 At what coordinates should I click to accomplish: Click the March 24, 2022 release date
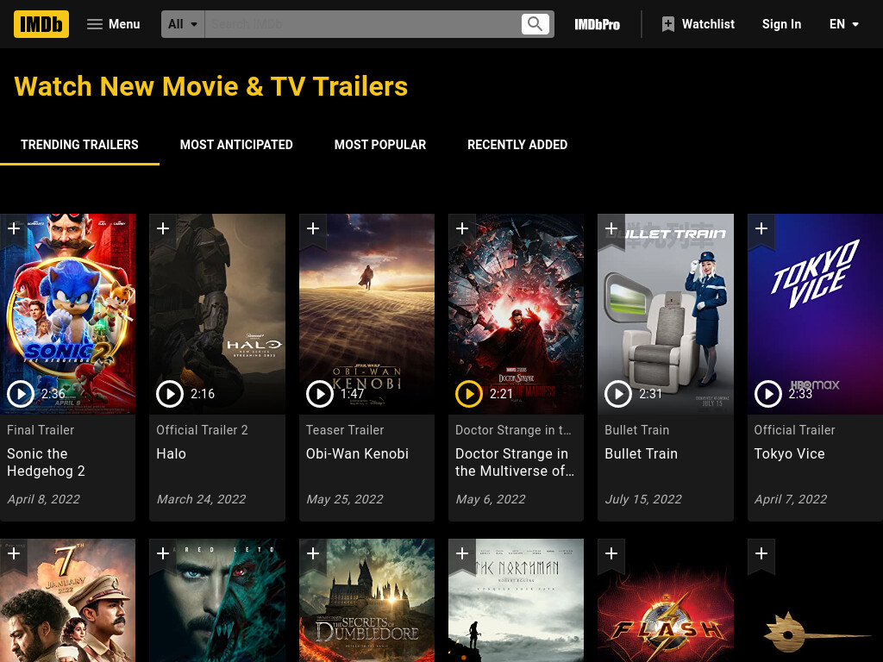(x=201, y=499)
